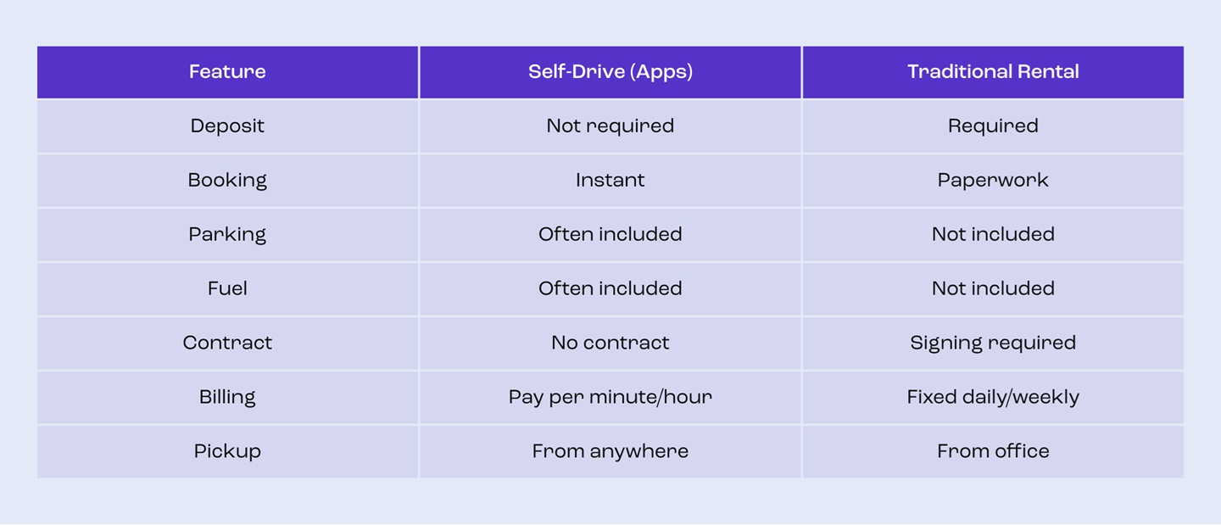1221x525 pixels.
Task: Click 'Not included' in the Fuel row
Action: click(x=993, y=289)
